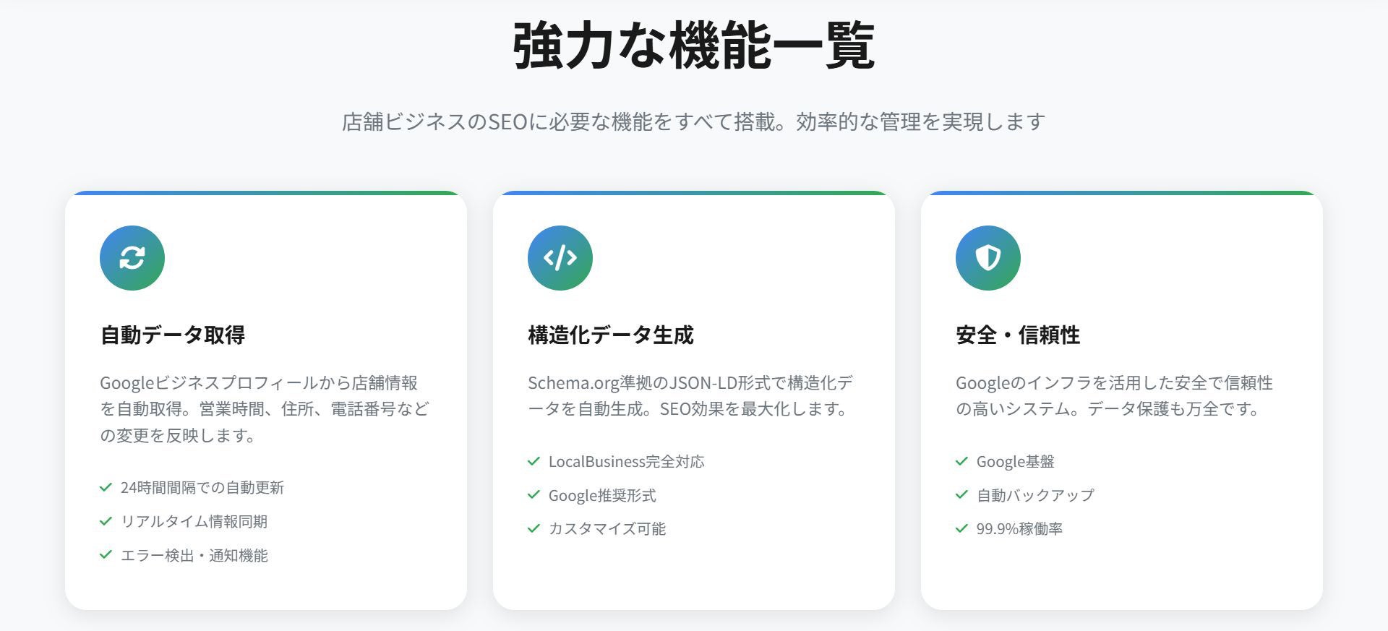Viewport: 1388px width, 631px height.
Task: Click checkmark beside Google基盤
Action: [961, 461]
